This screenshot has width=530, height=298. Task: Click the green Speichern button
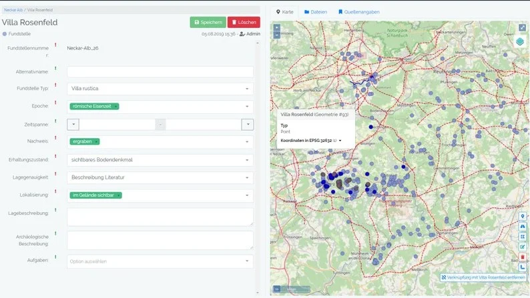[x=208, y=22]
